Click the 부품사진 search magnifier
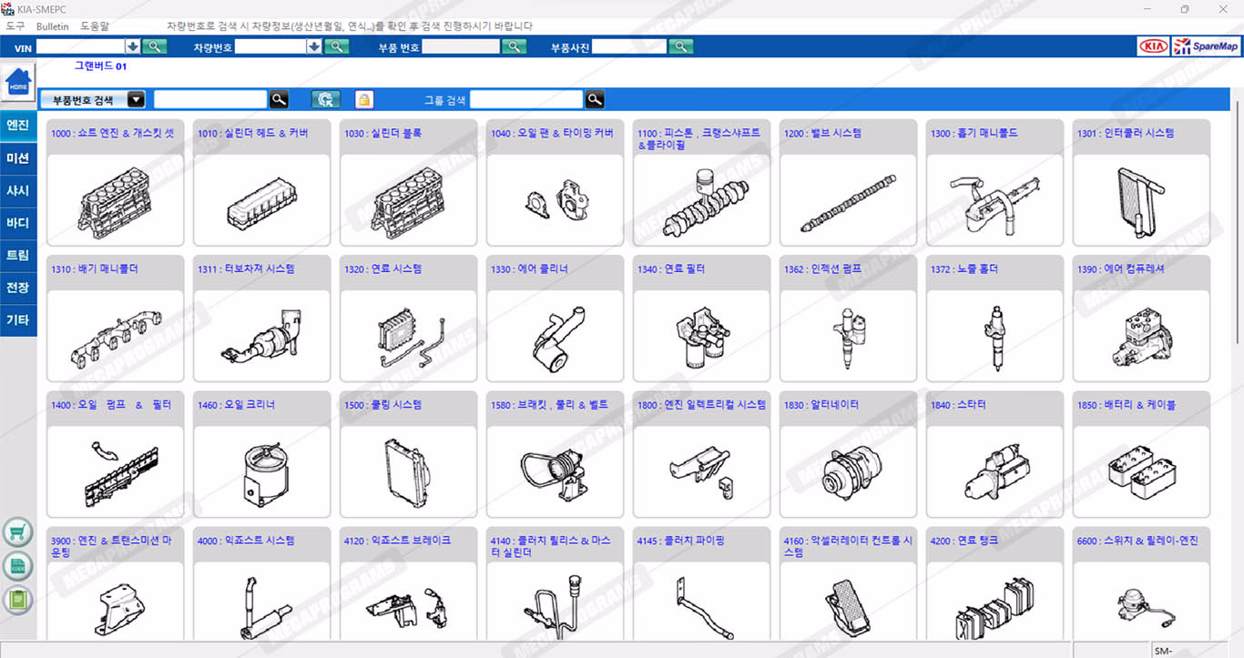This screenshot has width=1244, height=658. (681, 46)
